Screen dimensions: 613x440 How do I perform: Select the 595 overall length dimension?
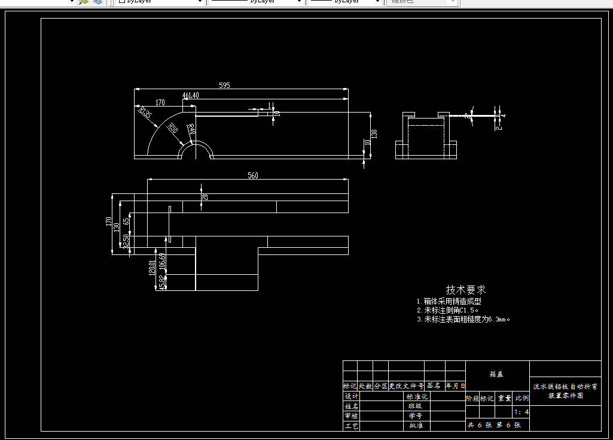(x=224, y=86)
